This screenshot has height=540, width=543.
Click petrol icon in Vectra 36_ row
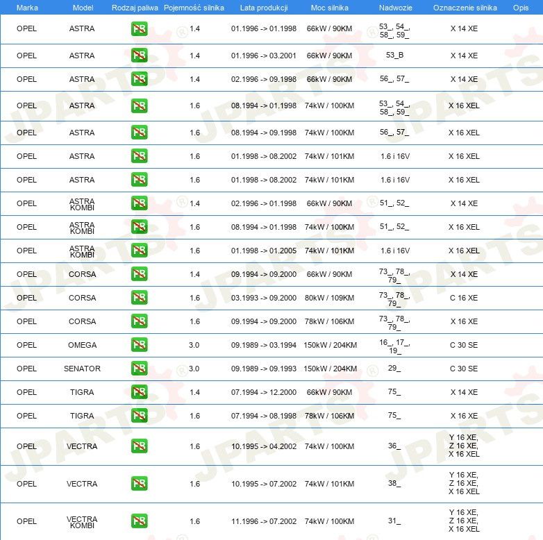click(139, 446)
